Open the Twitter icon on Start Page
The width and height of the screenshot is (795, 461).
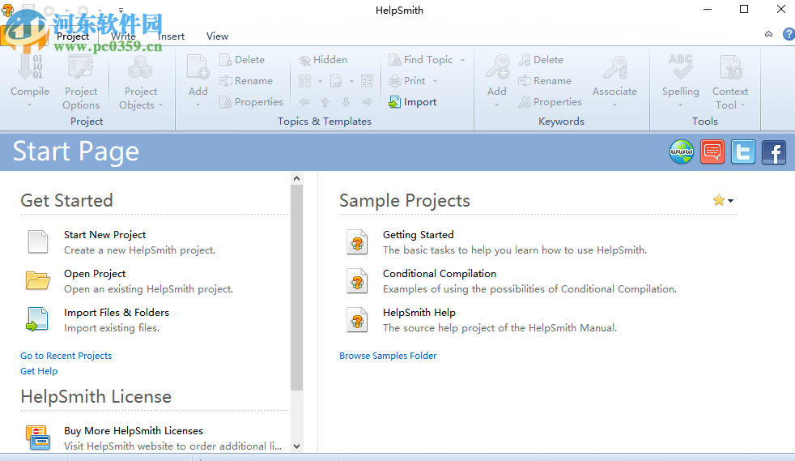point(742,152)
